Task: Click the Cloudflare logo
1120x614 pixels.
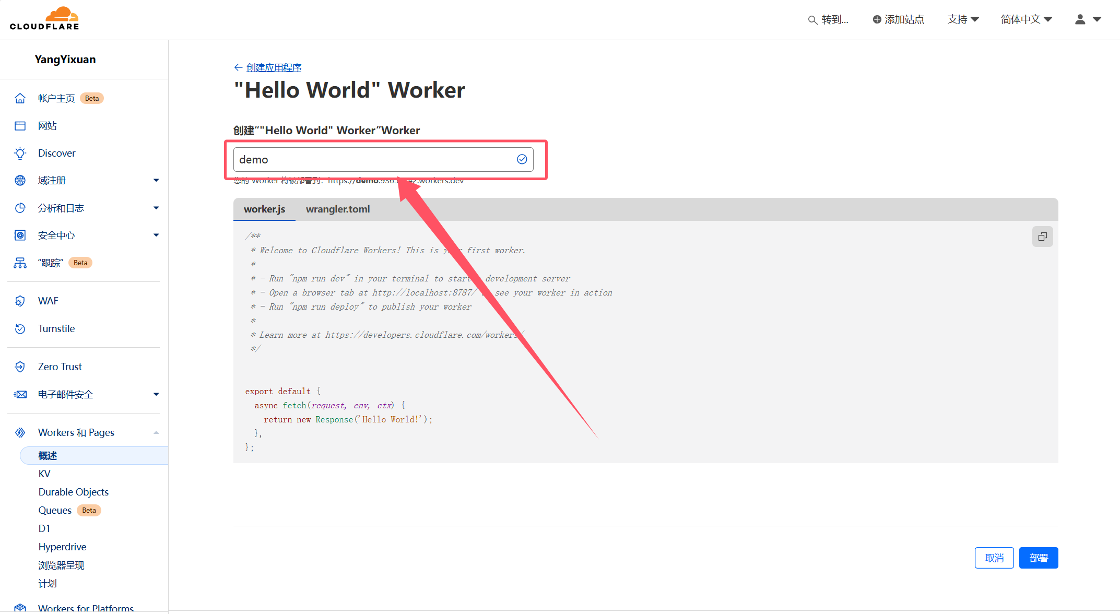Action: [x=44, y=19]
